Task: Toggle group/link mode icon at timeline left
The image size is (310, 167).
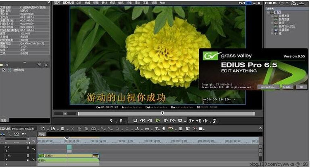Action: tap(17, 134)
